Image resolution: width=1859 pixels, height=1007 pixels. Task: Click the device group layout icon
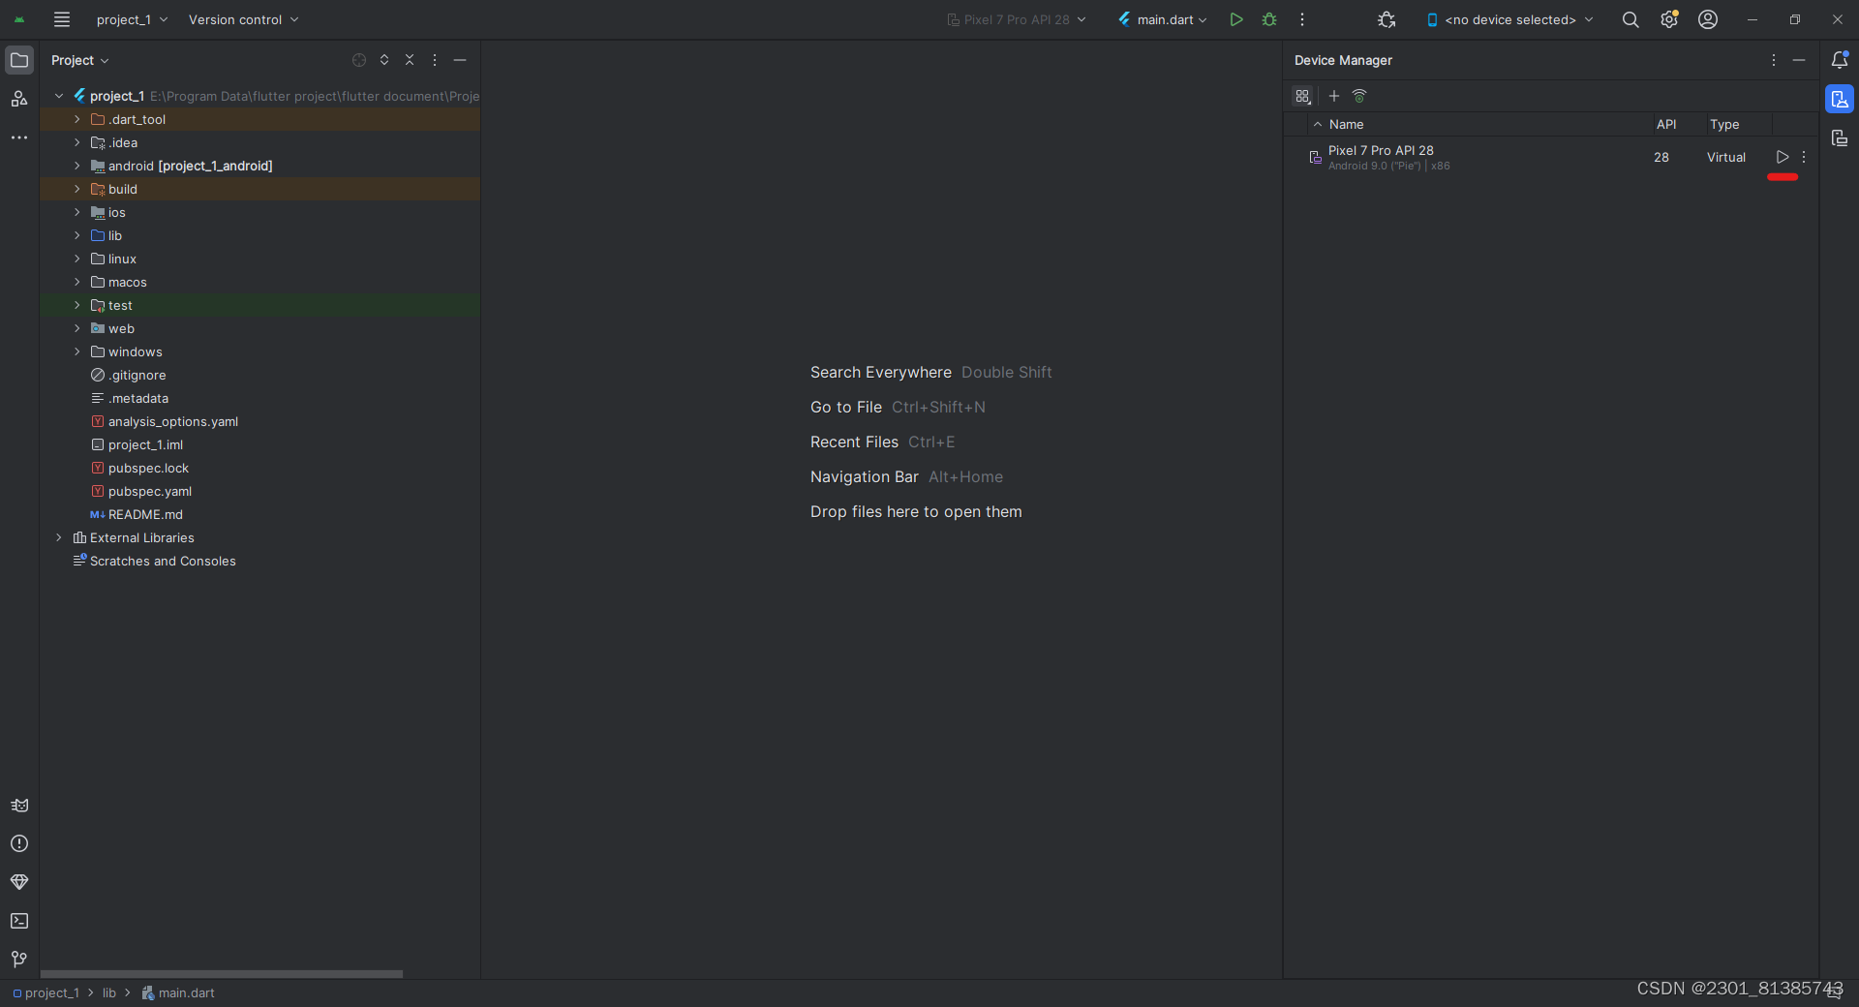pos(1303,96)
